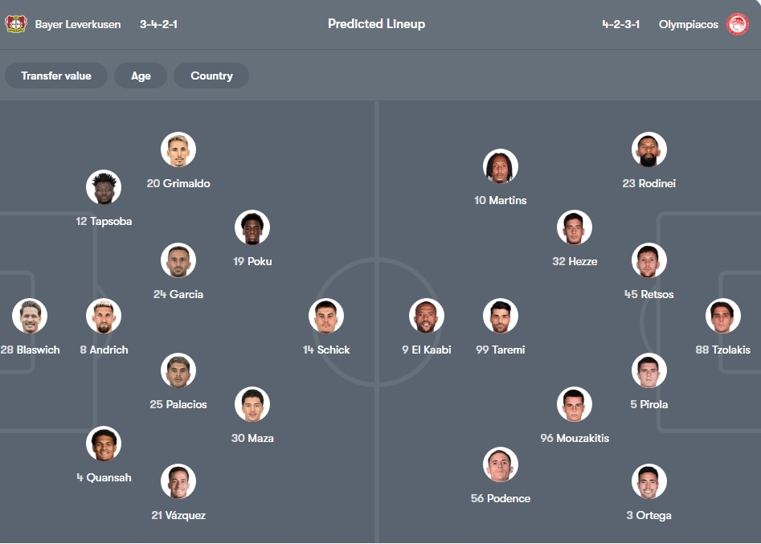Open Taremi's player avatar
Viewport: 761px width, 544px height.
pos(501,317)
